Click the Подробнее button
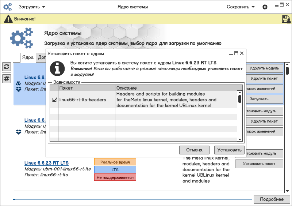 click(271, 199)
